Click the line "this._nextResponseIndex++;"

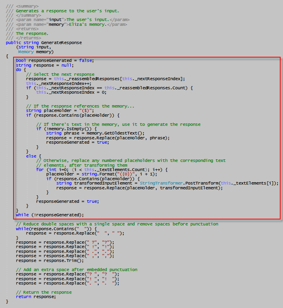58,83
